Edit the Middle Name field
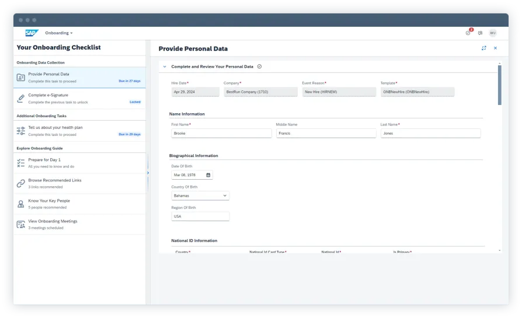Screen dimensions: 522x318 tap(326, 134)
